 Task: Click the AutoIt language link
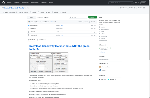[103, 80]
